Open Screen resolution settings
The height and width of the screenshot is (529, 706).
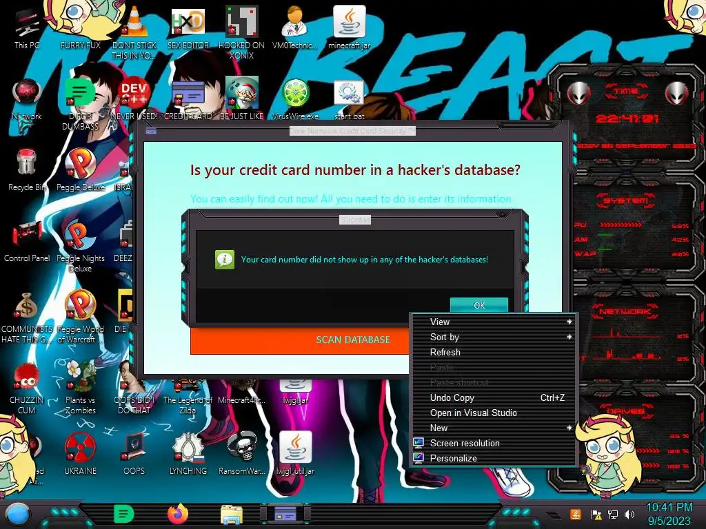pos(494,444)
